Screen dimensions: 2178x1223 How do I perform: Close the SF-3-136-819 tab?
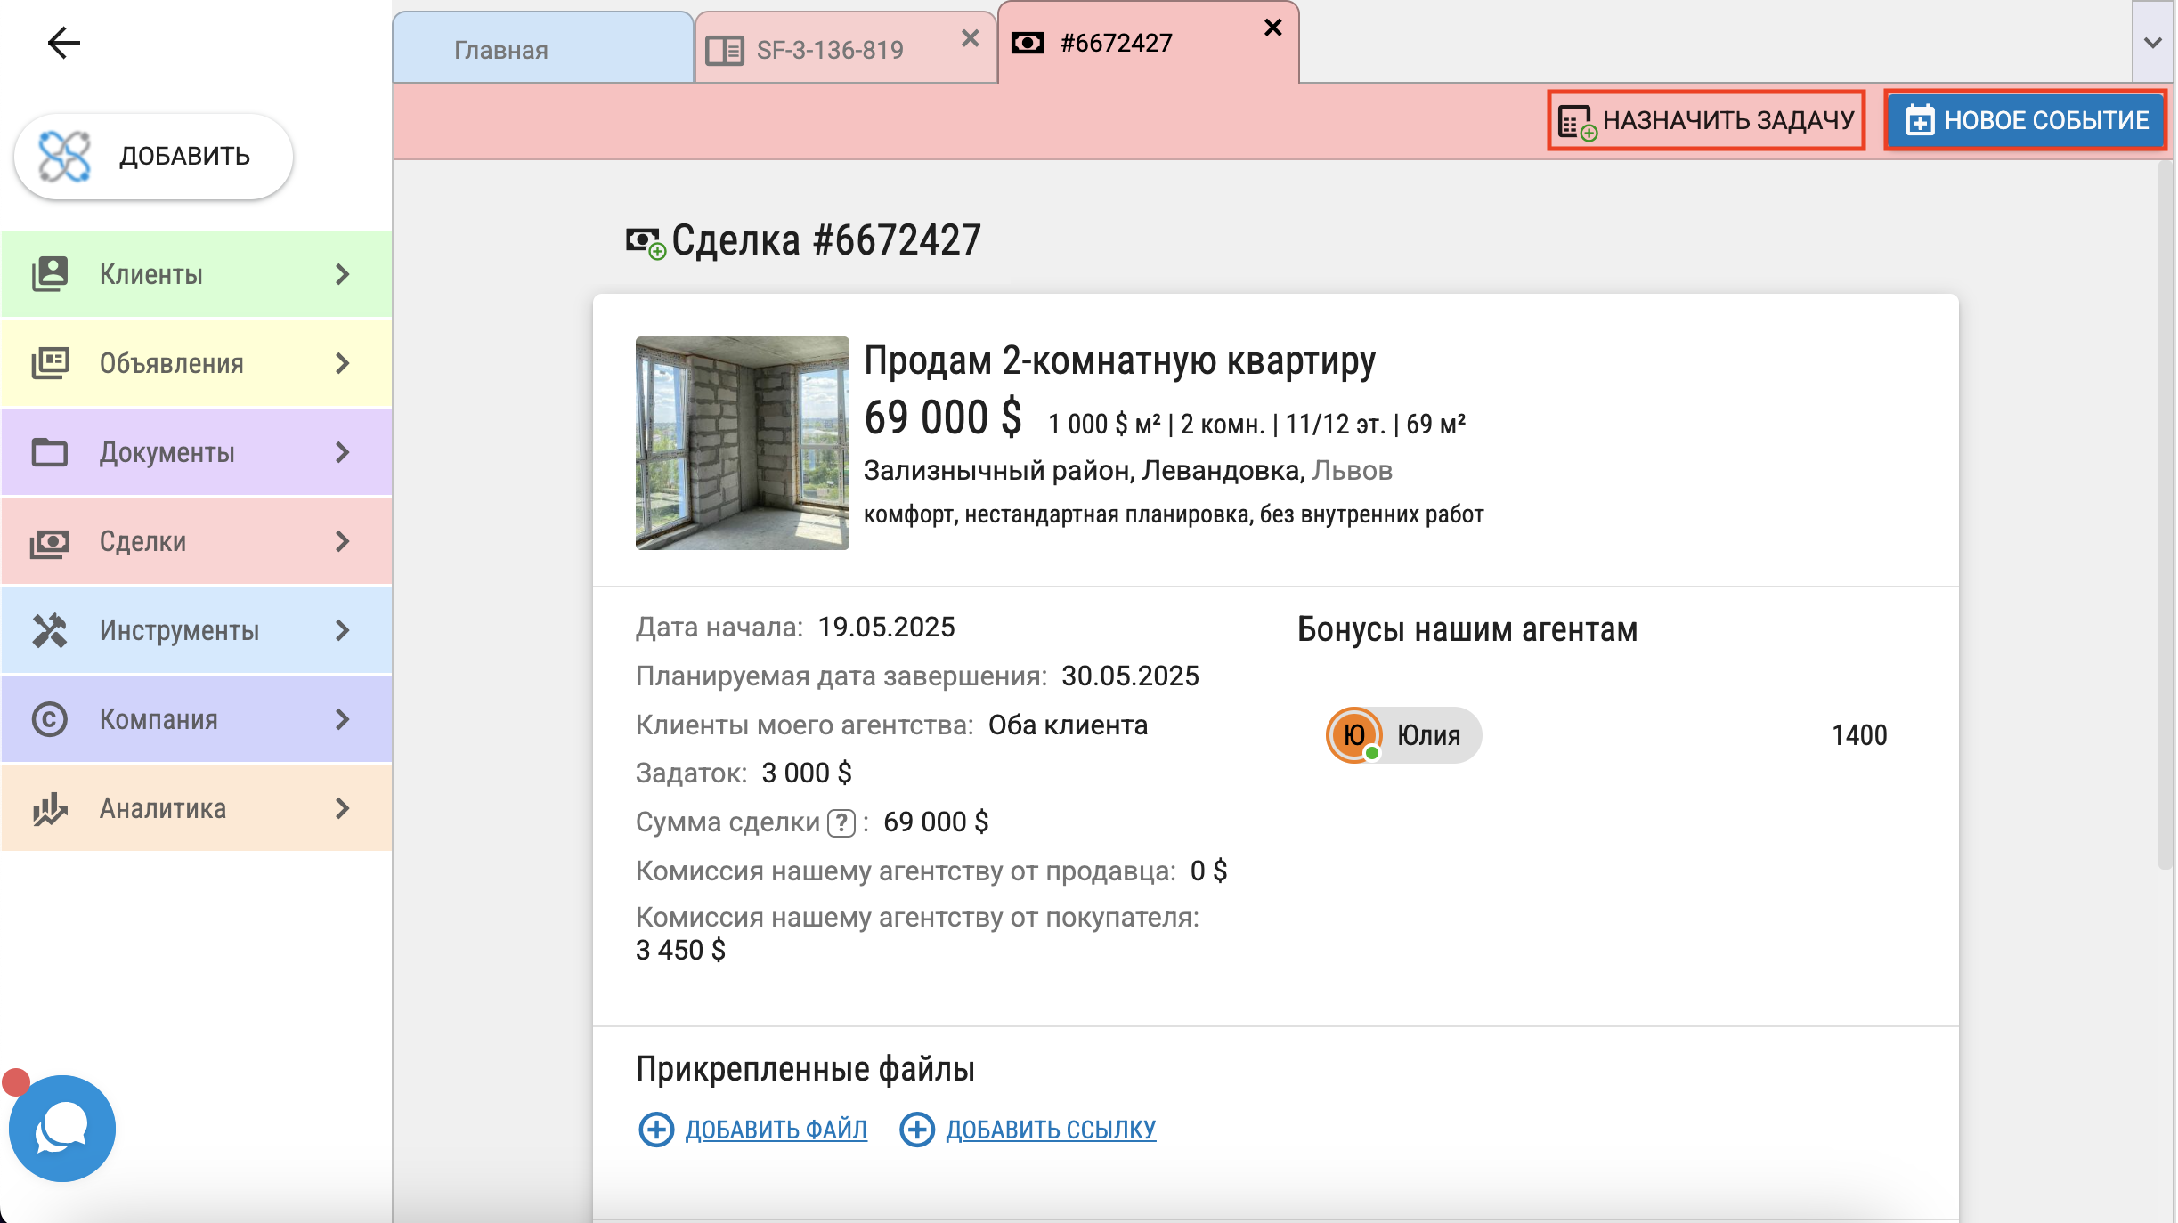pos(971,38)
